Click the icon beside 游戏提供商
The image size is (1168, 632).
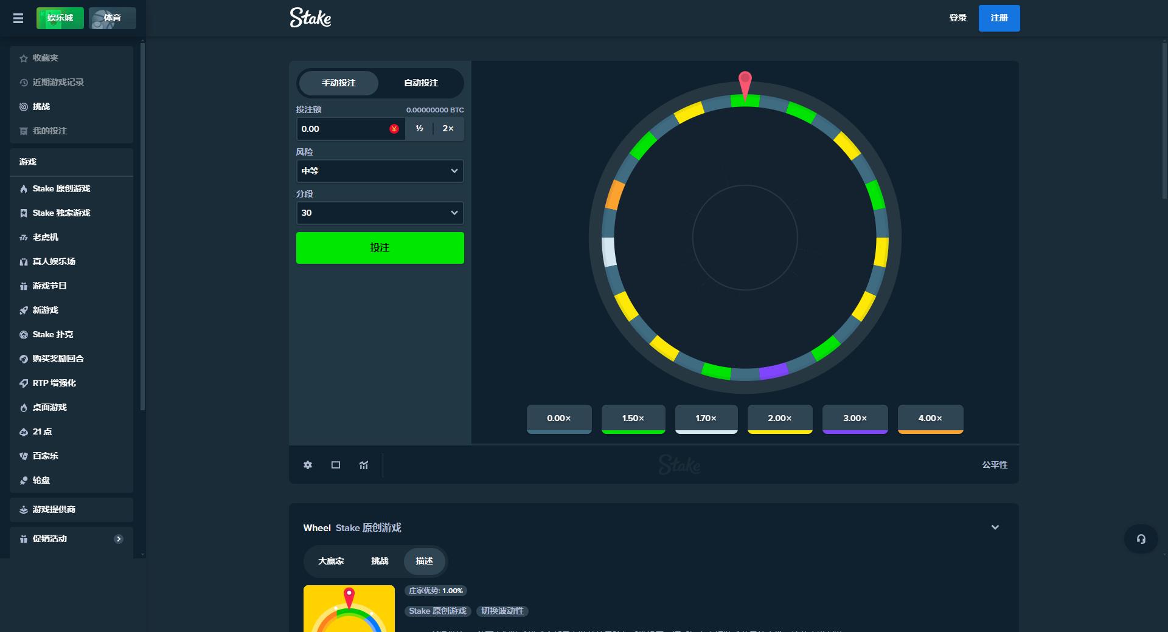tap(24, 510)
